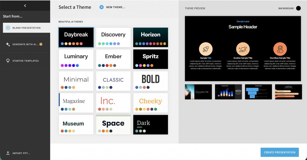Image resolution: width=307 pixels, height=160 pixels.
Task: Click the rocket icon in the theme preview
Action: point(206,49)
